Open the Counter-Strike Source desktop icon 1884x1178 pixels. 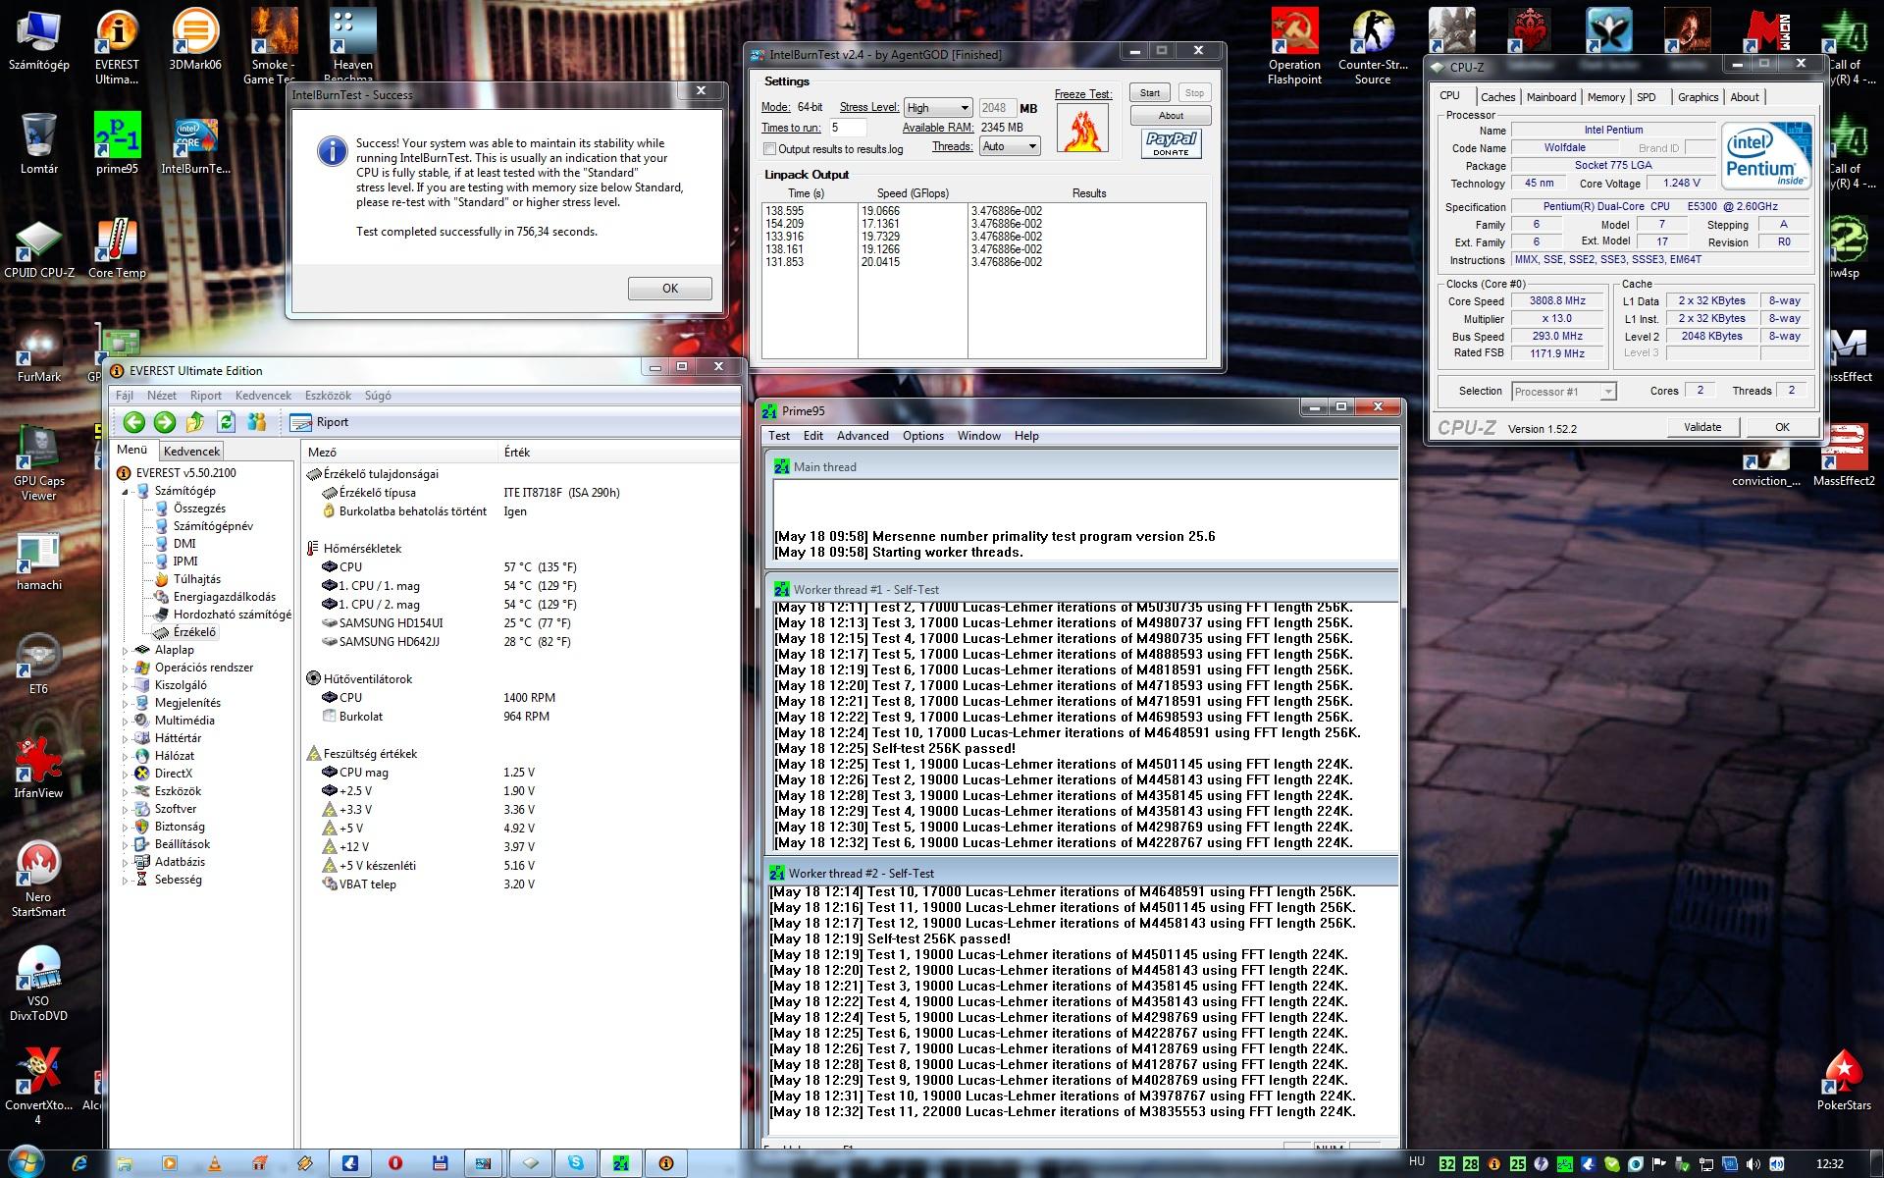coord(1373,47)
